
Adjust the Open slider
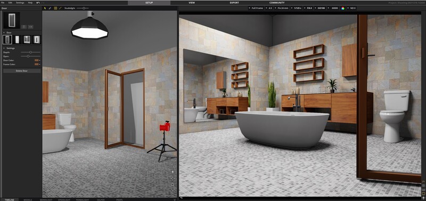(x=30, y=56)
